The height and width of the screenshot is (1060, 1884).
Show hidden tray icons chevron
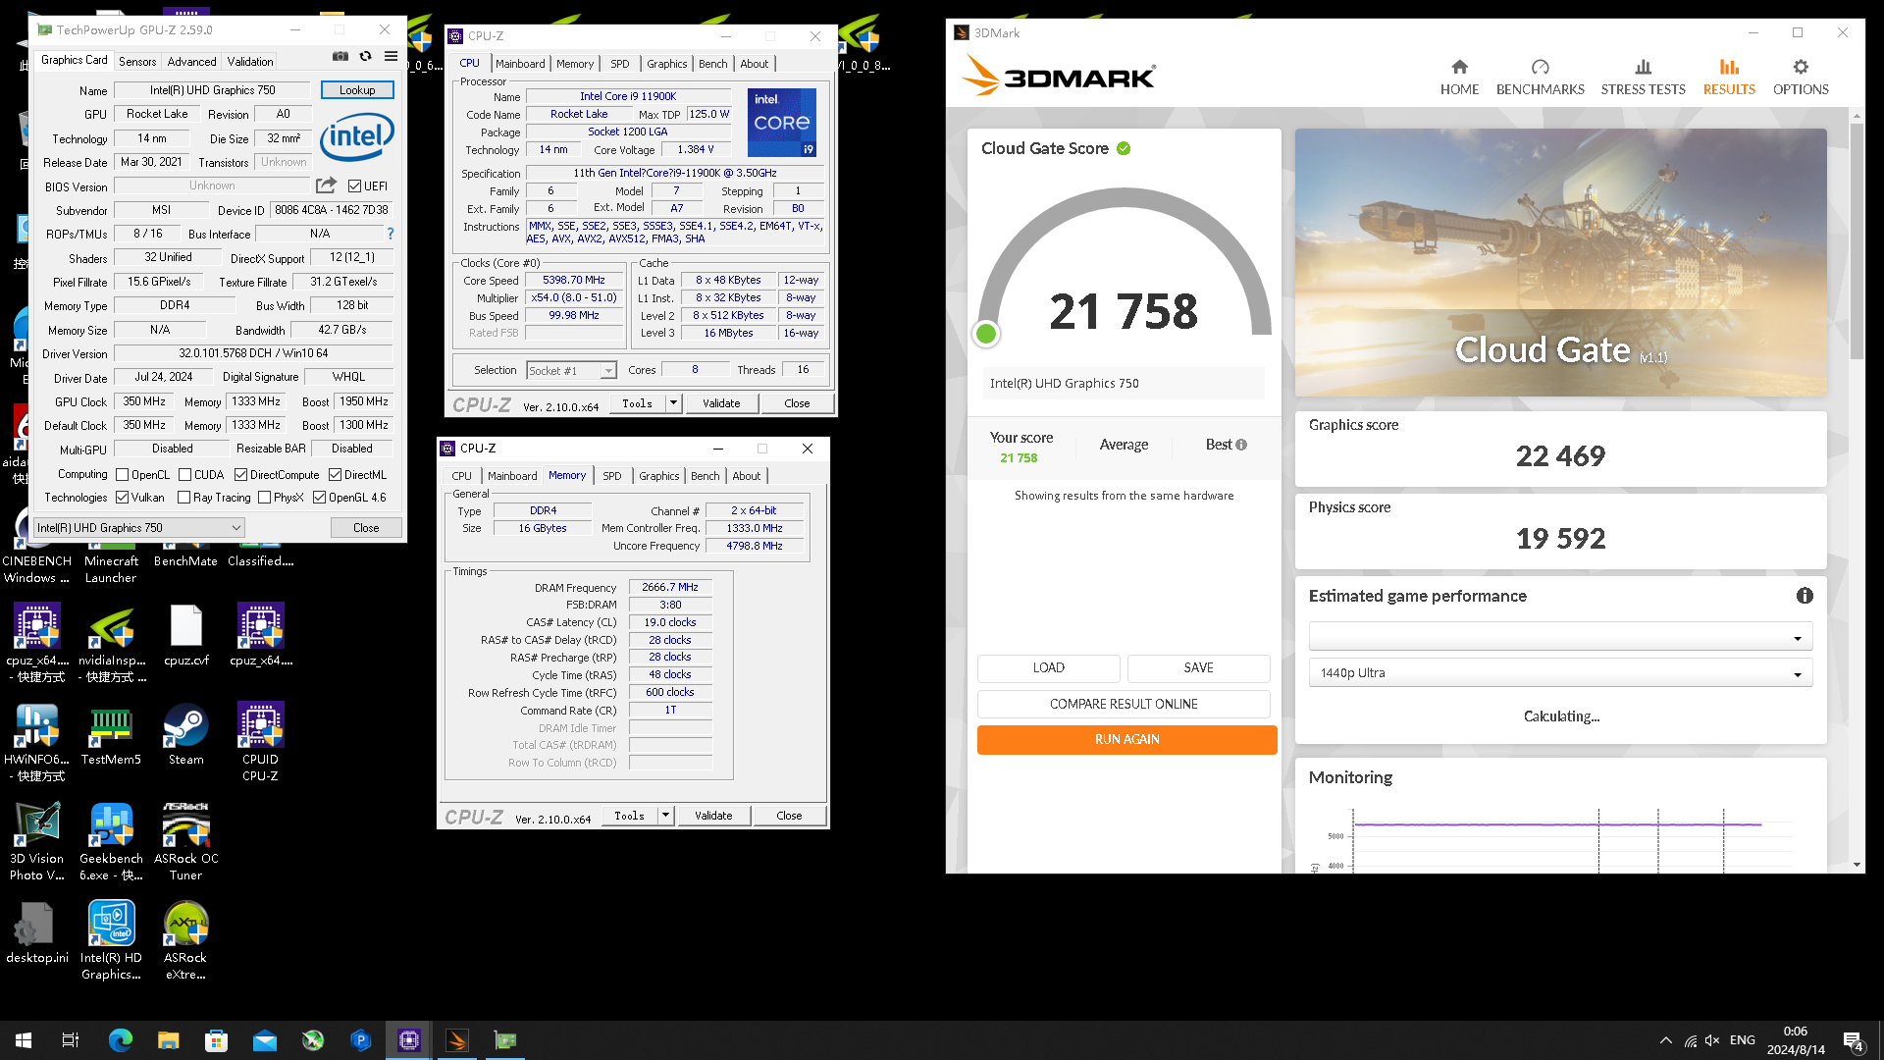1665,1040
